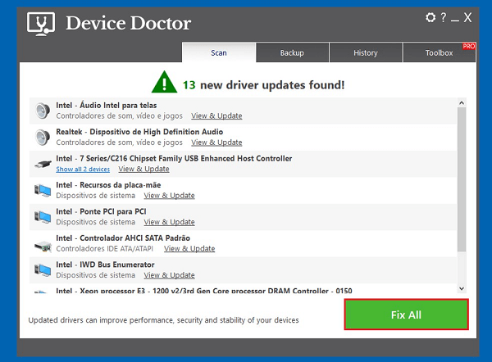Click the computer icon for Recursos da placa-mãe
This screenshot has height=362, width=492.
(x=43, y=190)
